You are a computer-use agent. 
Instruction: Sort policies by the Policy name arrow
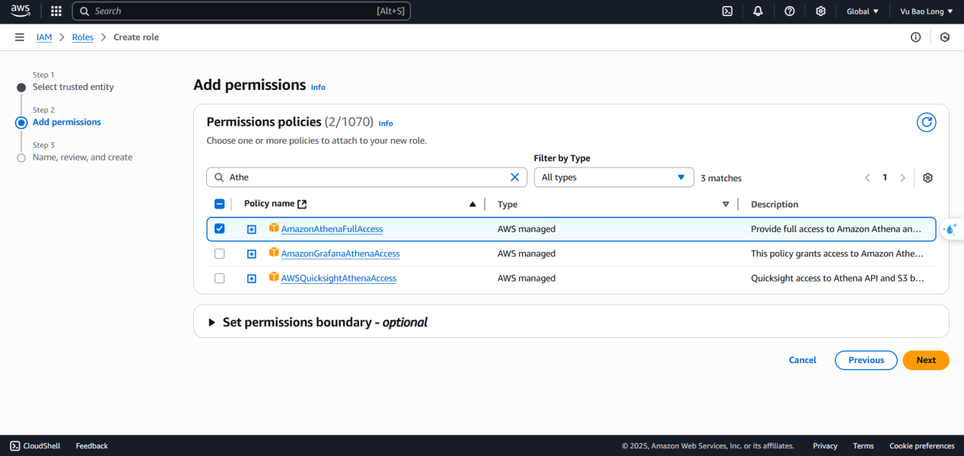point(472,204)
